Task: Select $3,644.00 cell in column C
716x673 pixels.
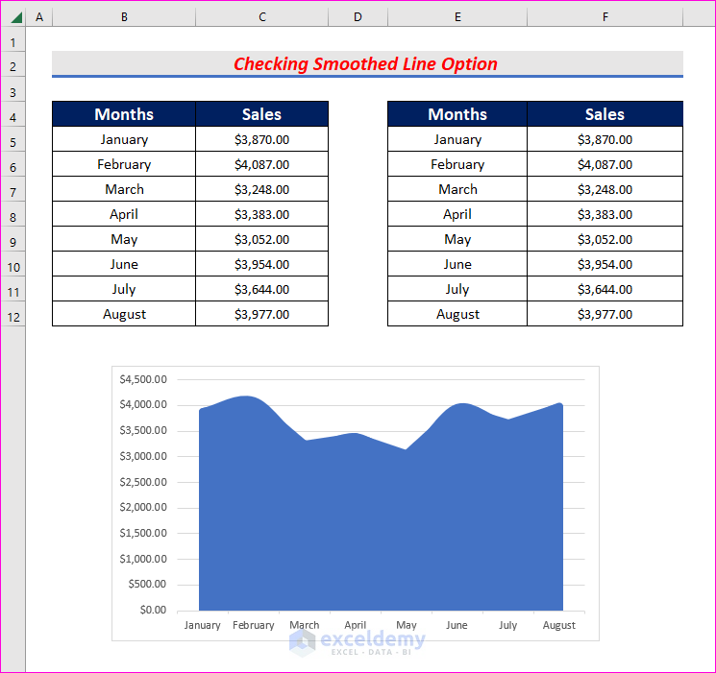Action: point(261,289)
